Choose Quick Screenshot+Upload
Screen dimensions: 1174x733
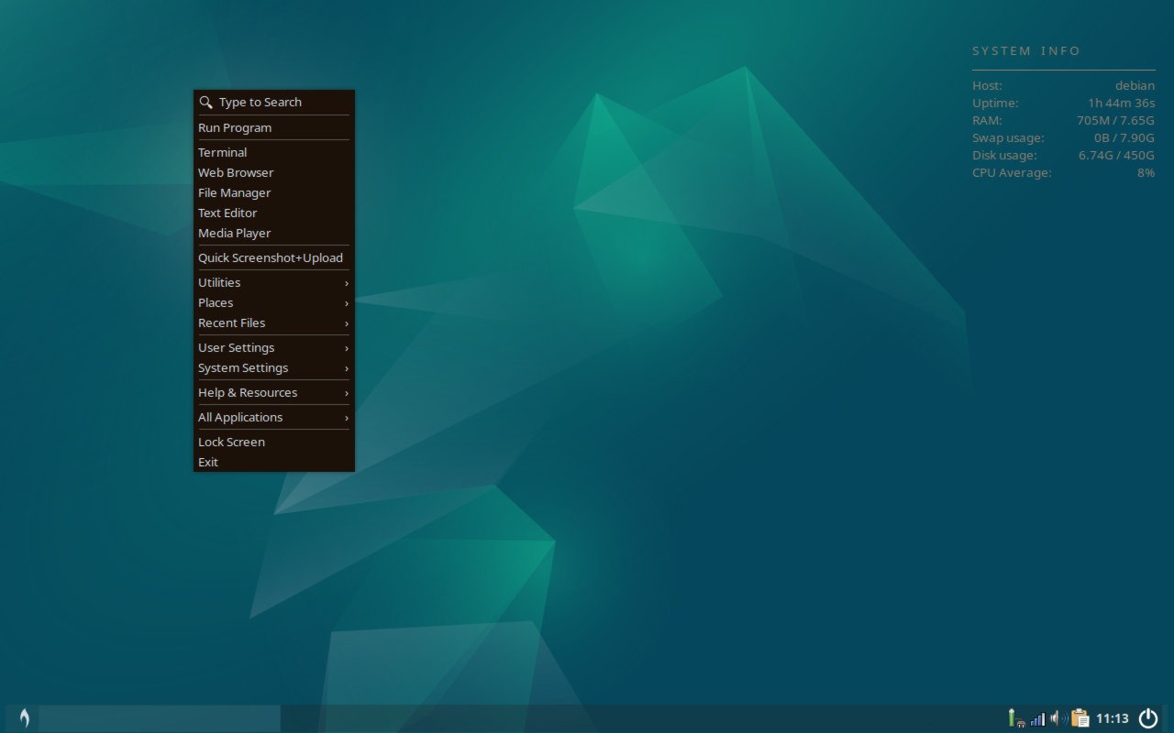(x=274, y=257)
